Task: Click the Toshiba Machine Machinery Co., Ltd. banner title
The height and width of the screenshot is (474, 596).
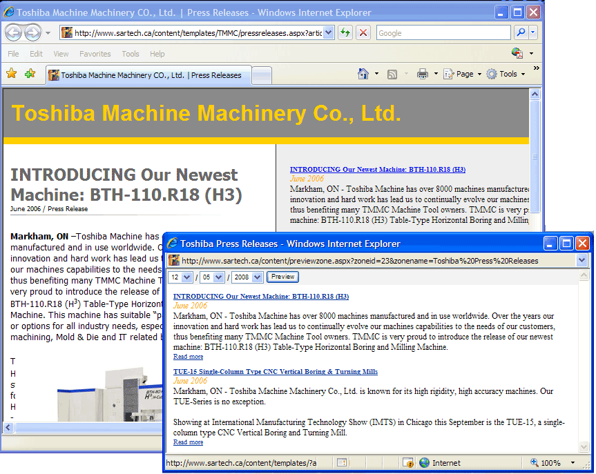Action: (x=206, y=113)
